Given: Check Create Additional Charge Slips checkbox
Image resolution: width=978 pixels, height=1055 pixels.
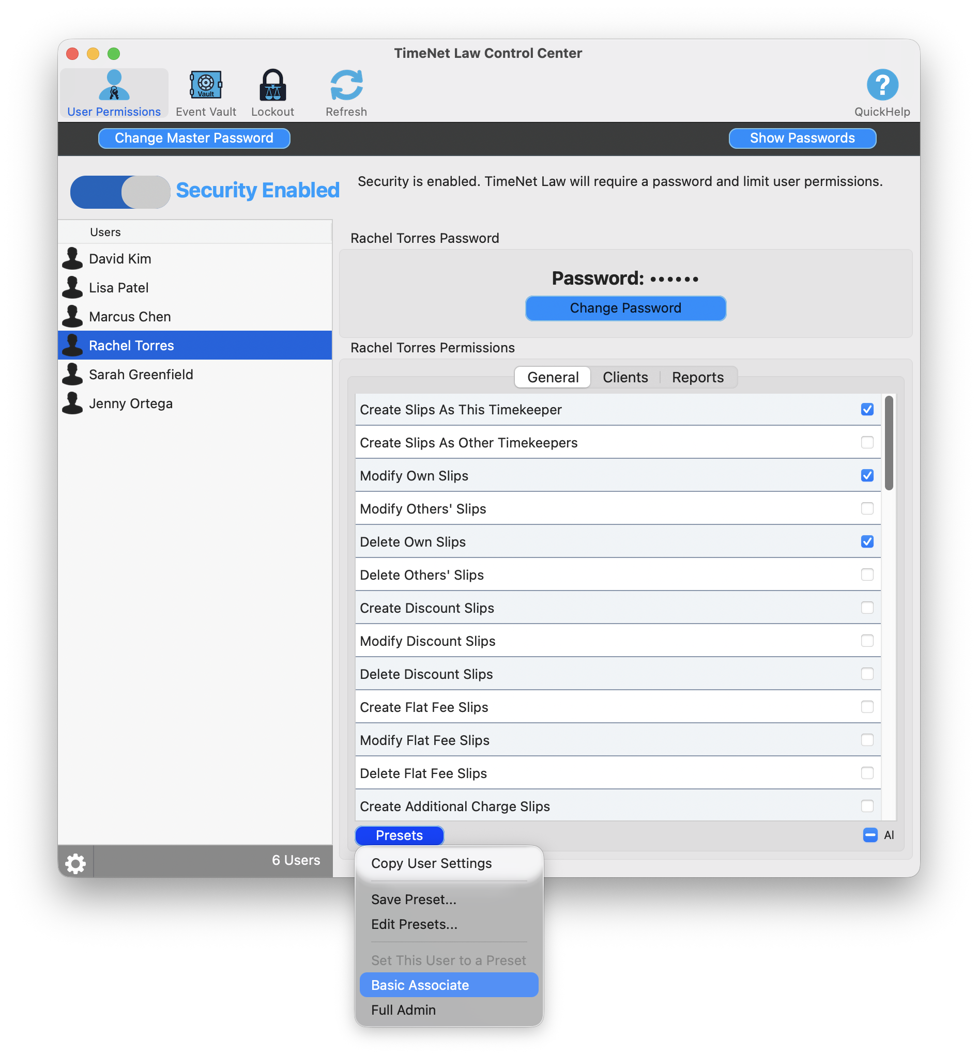Looking at the screenshot, I should pyautogui.click(x=867, y=806).
